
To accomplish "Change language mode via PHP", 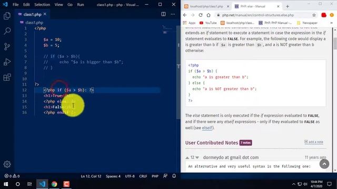I will 155,176.
